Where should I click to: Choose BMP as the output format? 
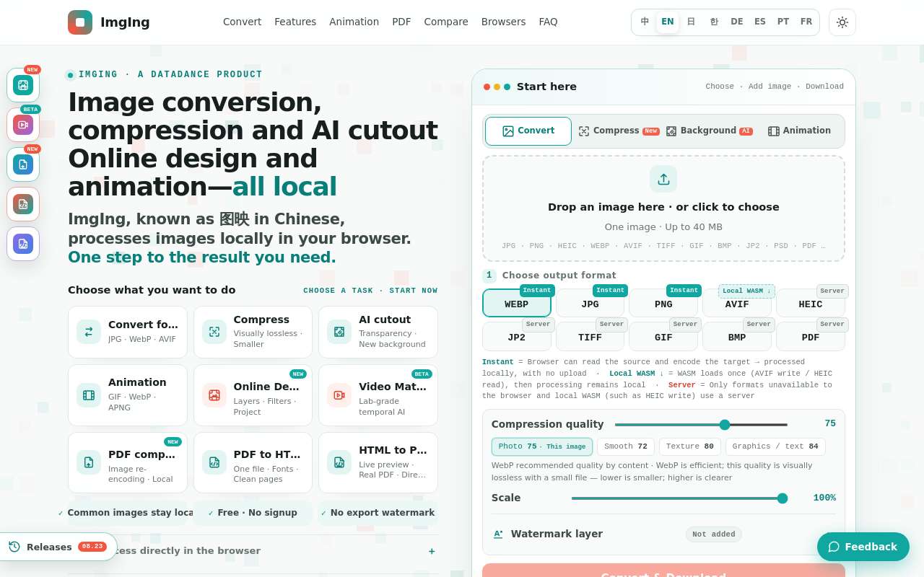(737, 337)
